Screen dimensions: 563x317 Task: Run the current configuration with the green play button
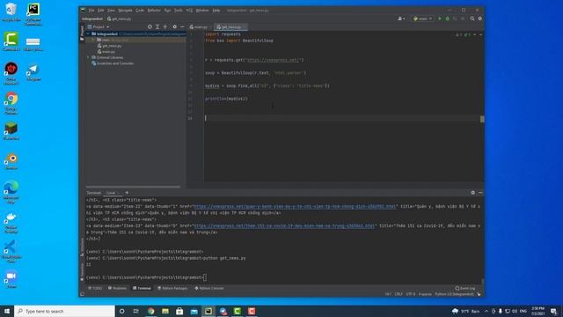440,18
